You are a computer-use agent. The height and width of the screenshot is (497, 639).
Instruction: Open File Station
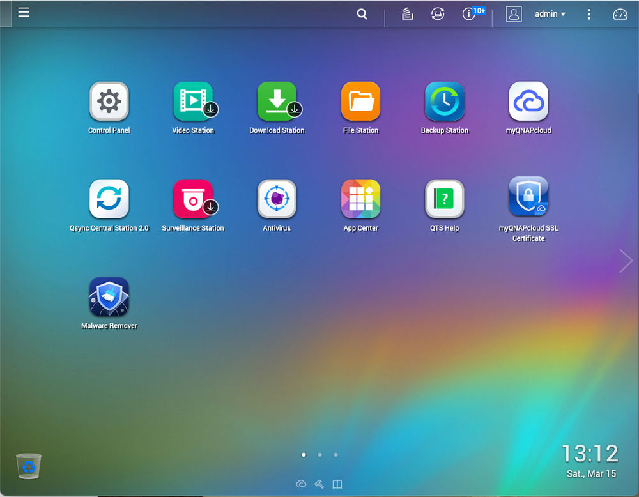360,102
